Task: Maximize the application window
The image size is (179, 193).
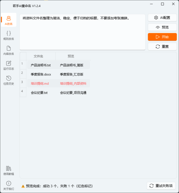Action: 162,4
